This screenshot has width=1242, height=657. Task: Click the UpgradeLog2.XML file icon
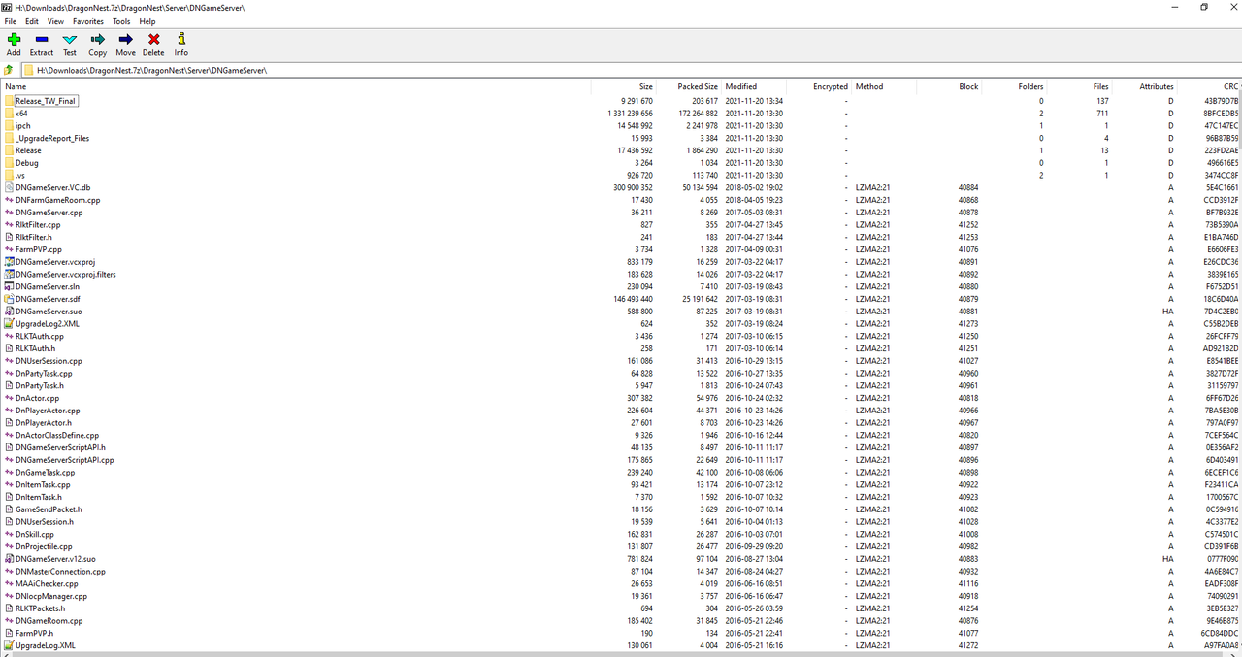click(9, 323)
